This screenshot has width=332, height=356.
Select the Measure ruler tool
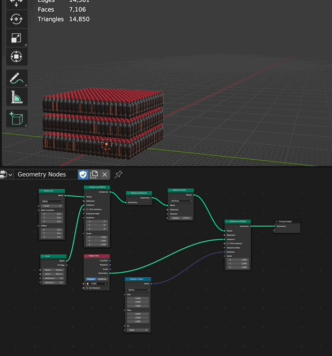pos(17,97)
